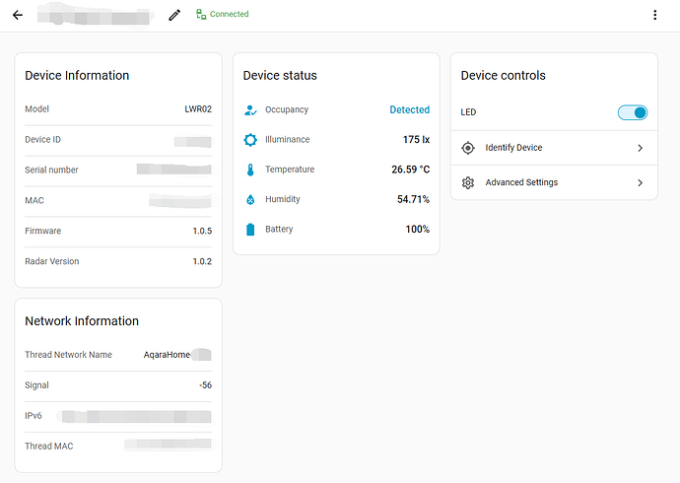The width and height of the screenshot is (680, 483).
Task: Select the 54.71% humidity value
Action: point(413,199)
